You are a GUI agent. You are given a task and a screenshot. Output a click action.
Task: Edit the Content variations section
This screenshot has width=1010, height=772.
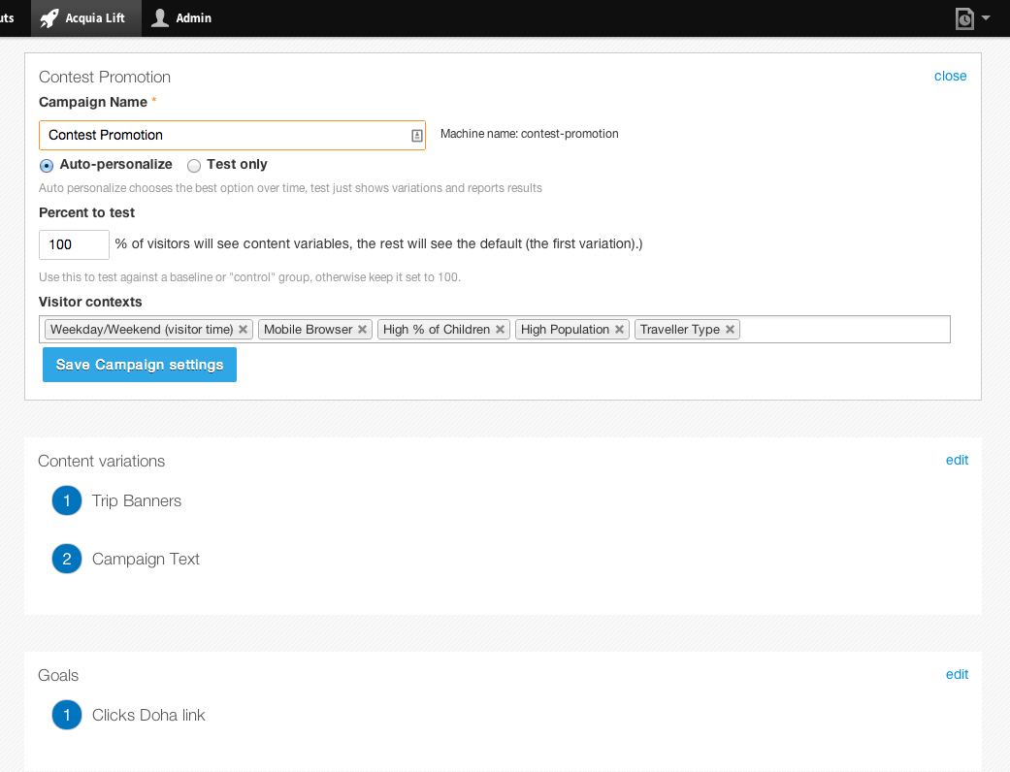pyautogui.click(x=957, y=460)
